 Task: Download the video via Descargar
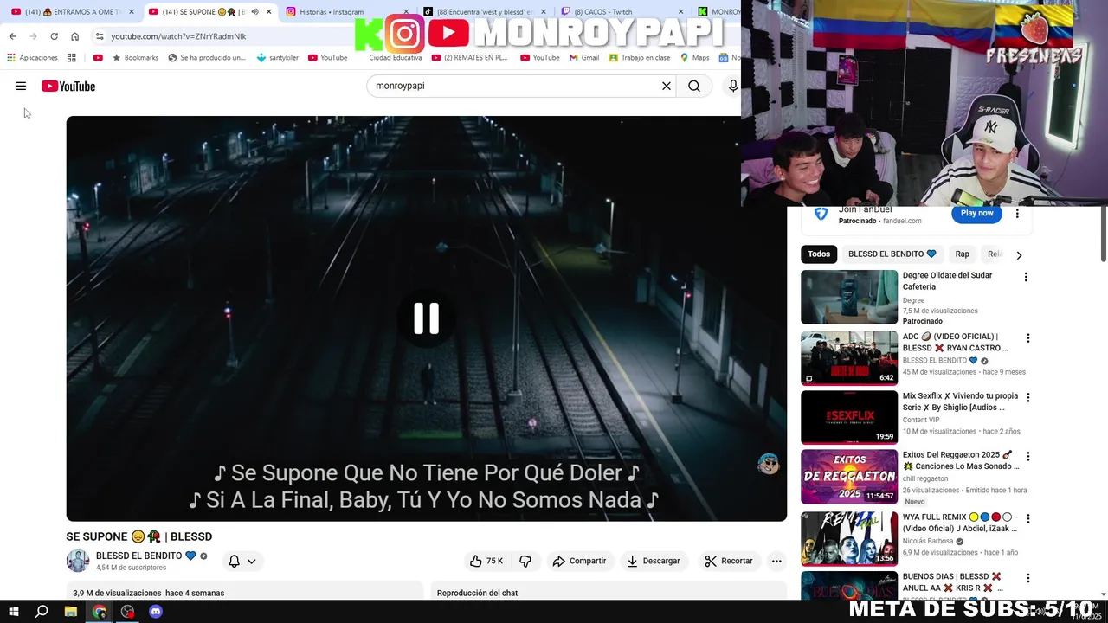[654, 561]
